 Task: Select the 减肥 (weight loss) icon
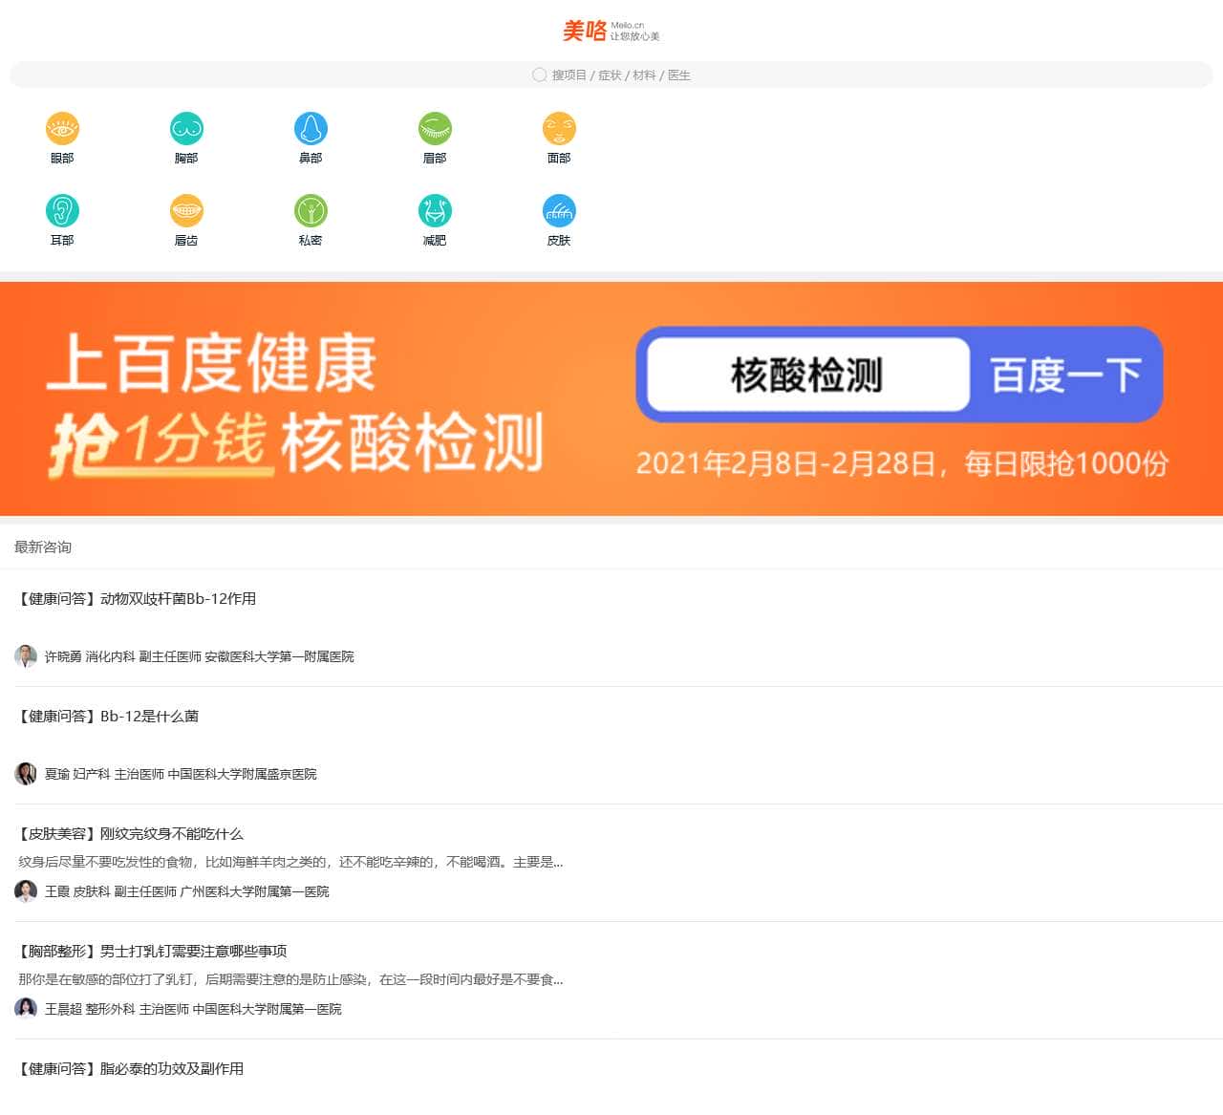(x=435, y=210)
